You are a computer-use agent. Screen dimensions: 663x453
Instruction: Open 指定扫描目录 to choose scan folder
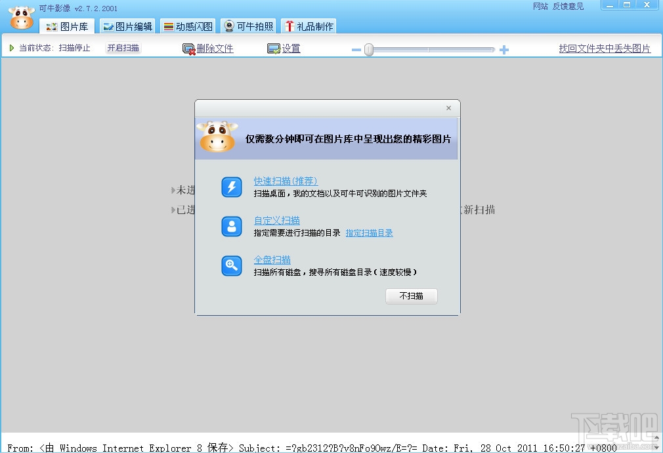[369, 232]
